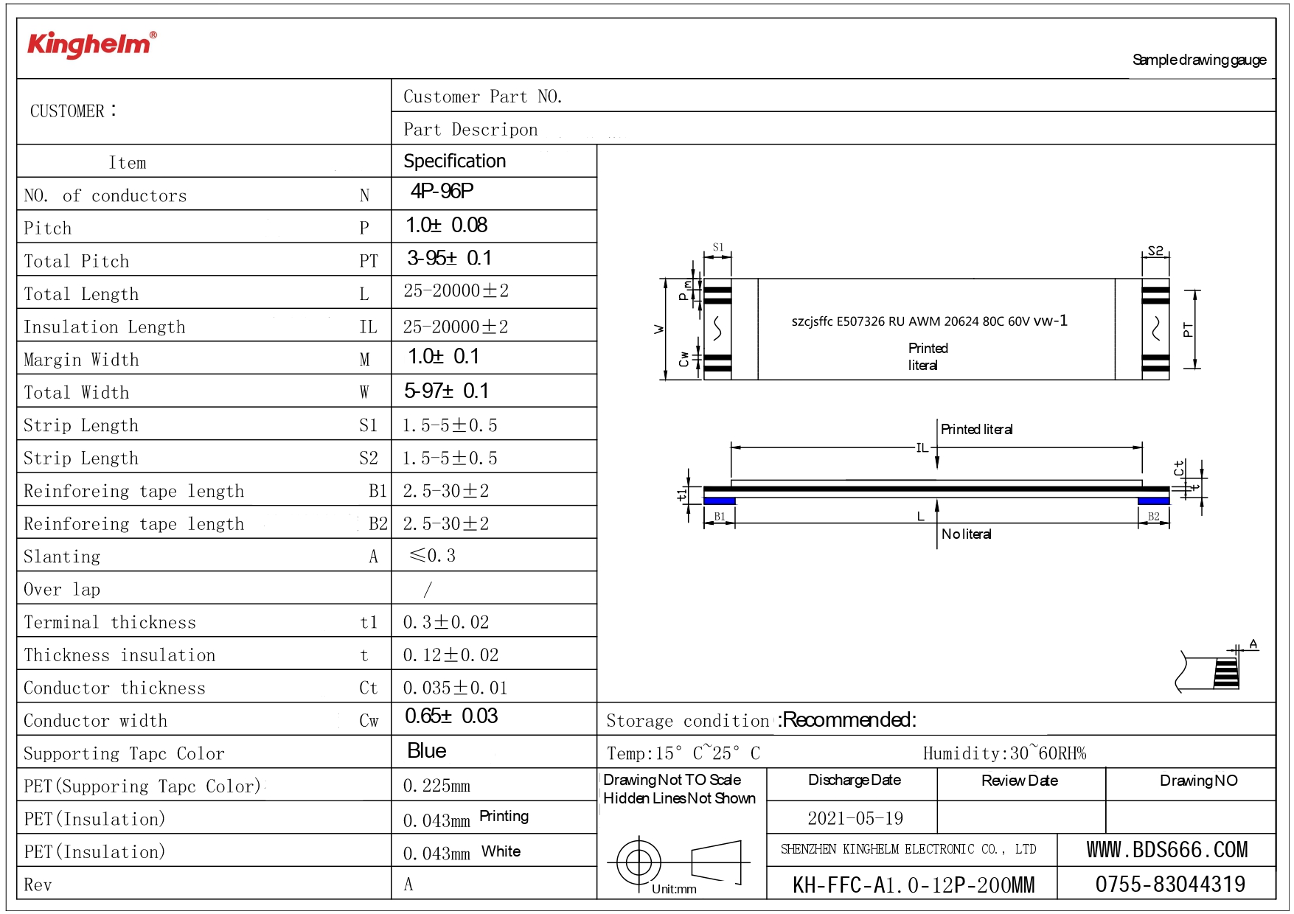
Task: Click the 'White' insulation note
Action: click(501, 851)
